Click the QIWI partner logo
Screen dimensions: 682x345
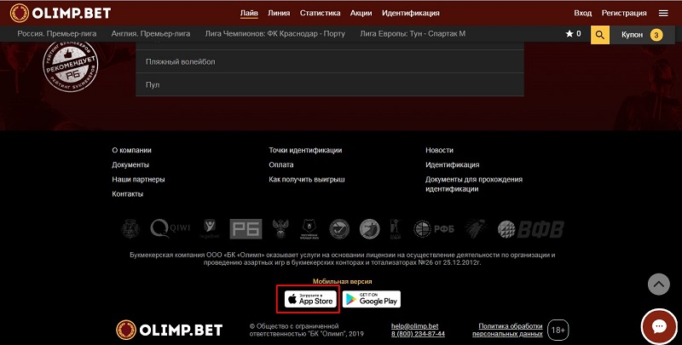(x=170, y=228)
